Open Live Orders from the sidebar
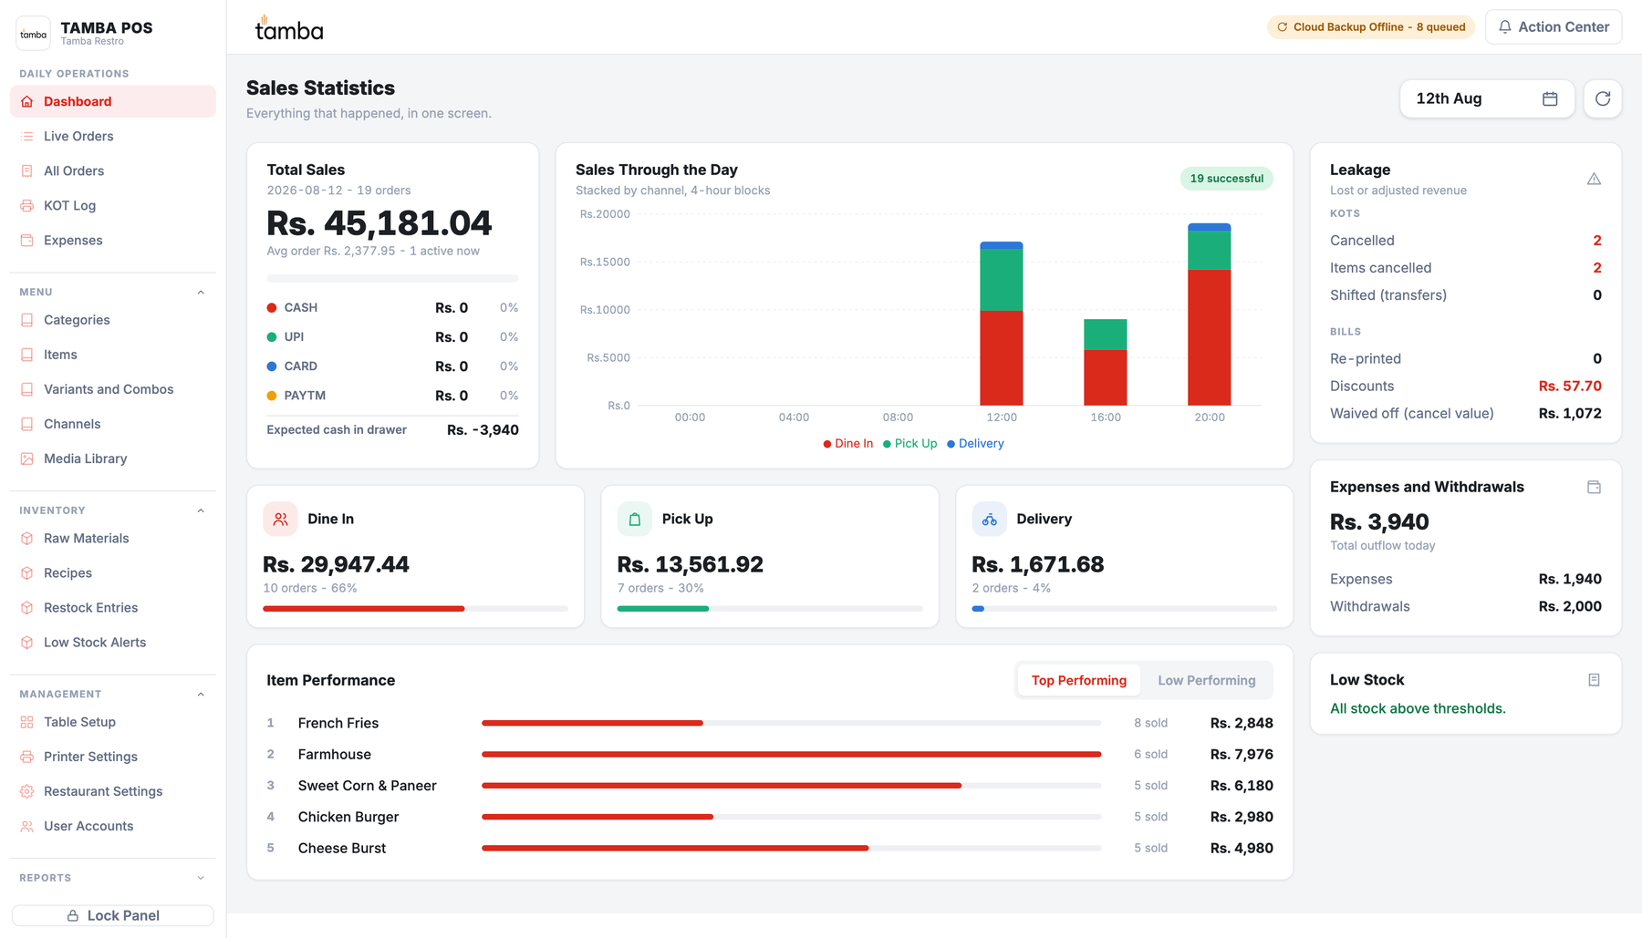1642x938 pixels. [x=113, y=137]
